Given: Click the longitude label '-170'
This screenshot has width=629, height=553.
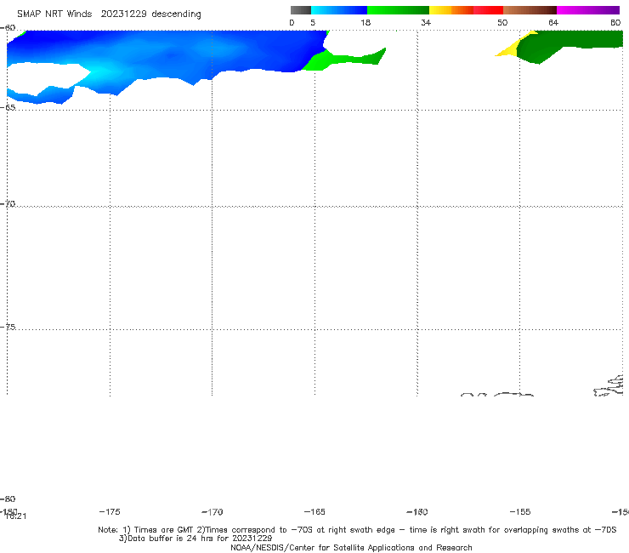Looking at the screenshot, I should tap(212, 511).
